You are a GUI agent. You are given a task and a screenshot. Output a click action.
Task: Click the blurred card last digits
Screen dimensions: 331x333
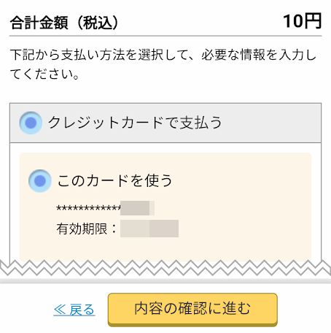coord(137,208)
